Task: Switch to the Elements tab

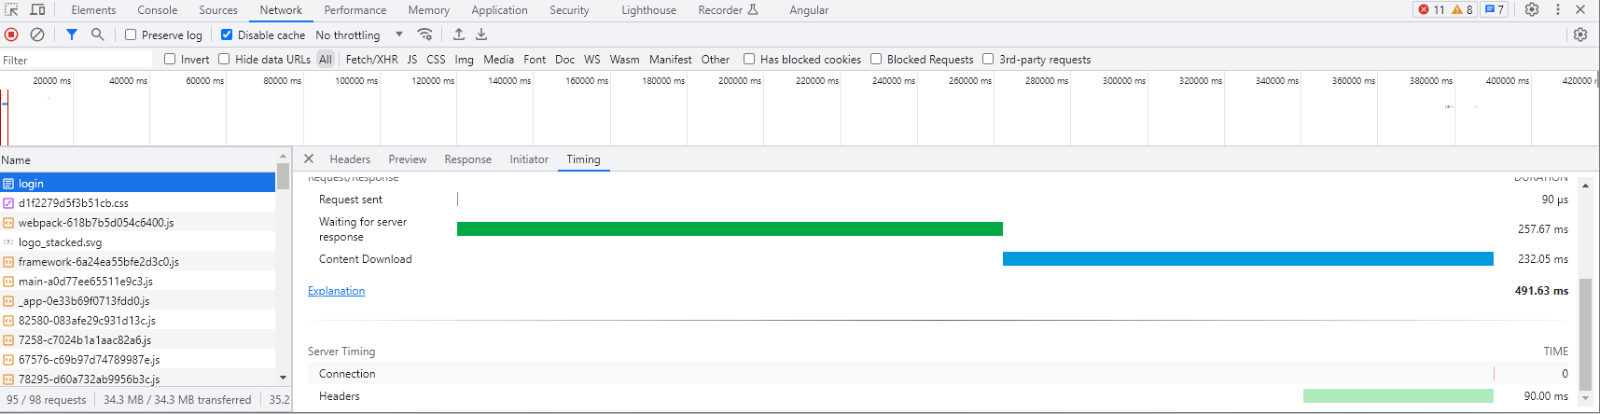Action: point(93,9)
